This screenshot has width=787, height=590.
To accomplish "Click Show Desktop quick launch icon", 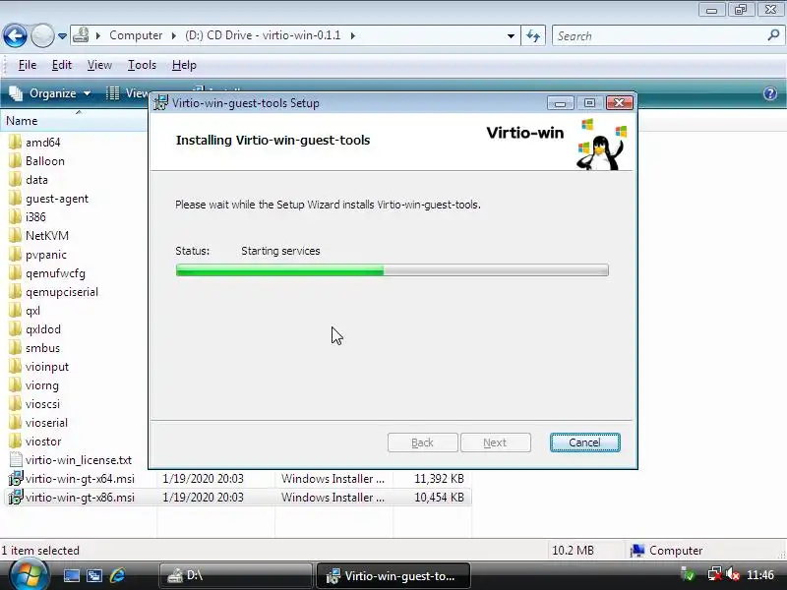I will click(71, 575).
